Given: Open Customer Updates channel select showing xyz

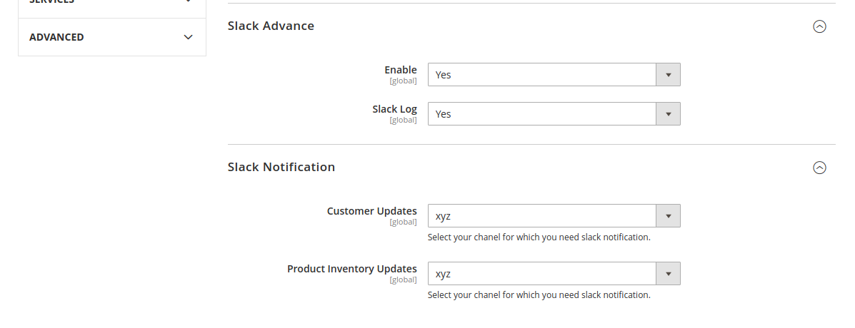Looking at the screenshot, I should coord(554,216).
